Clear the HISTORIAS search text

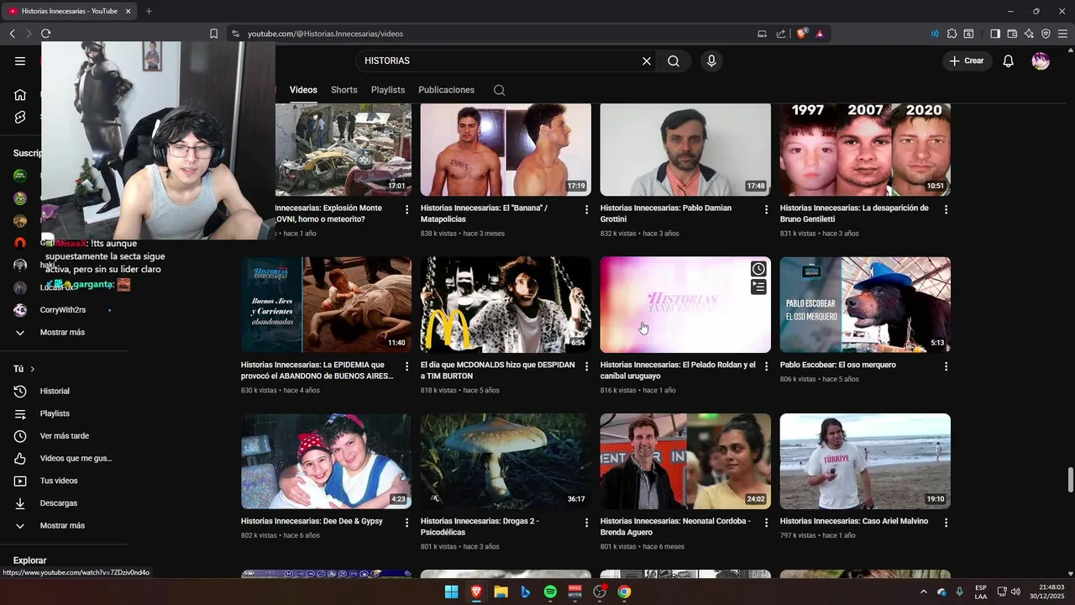(x=647, y=60)
